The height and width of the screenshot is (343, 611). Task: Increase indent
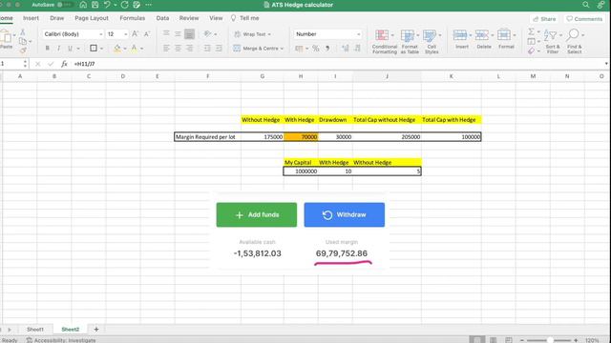click(219, 49)
